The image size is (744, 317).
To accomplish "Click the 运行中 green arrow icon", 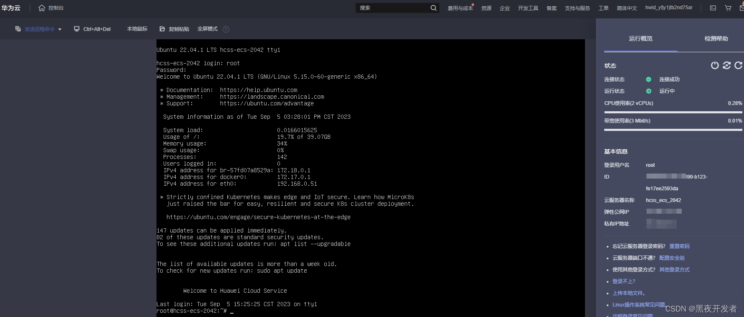I will coord(649,91).
